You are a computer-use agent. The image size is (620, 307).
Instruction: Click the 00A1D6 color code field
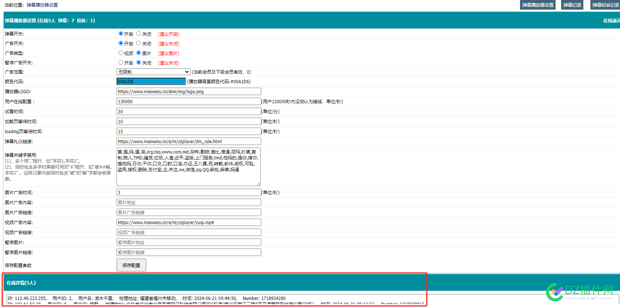(x=151, y=81)
